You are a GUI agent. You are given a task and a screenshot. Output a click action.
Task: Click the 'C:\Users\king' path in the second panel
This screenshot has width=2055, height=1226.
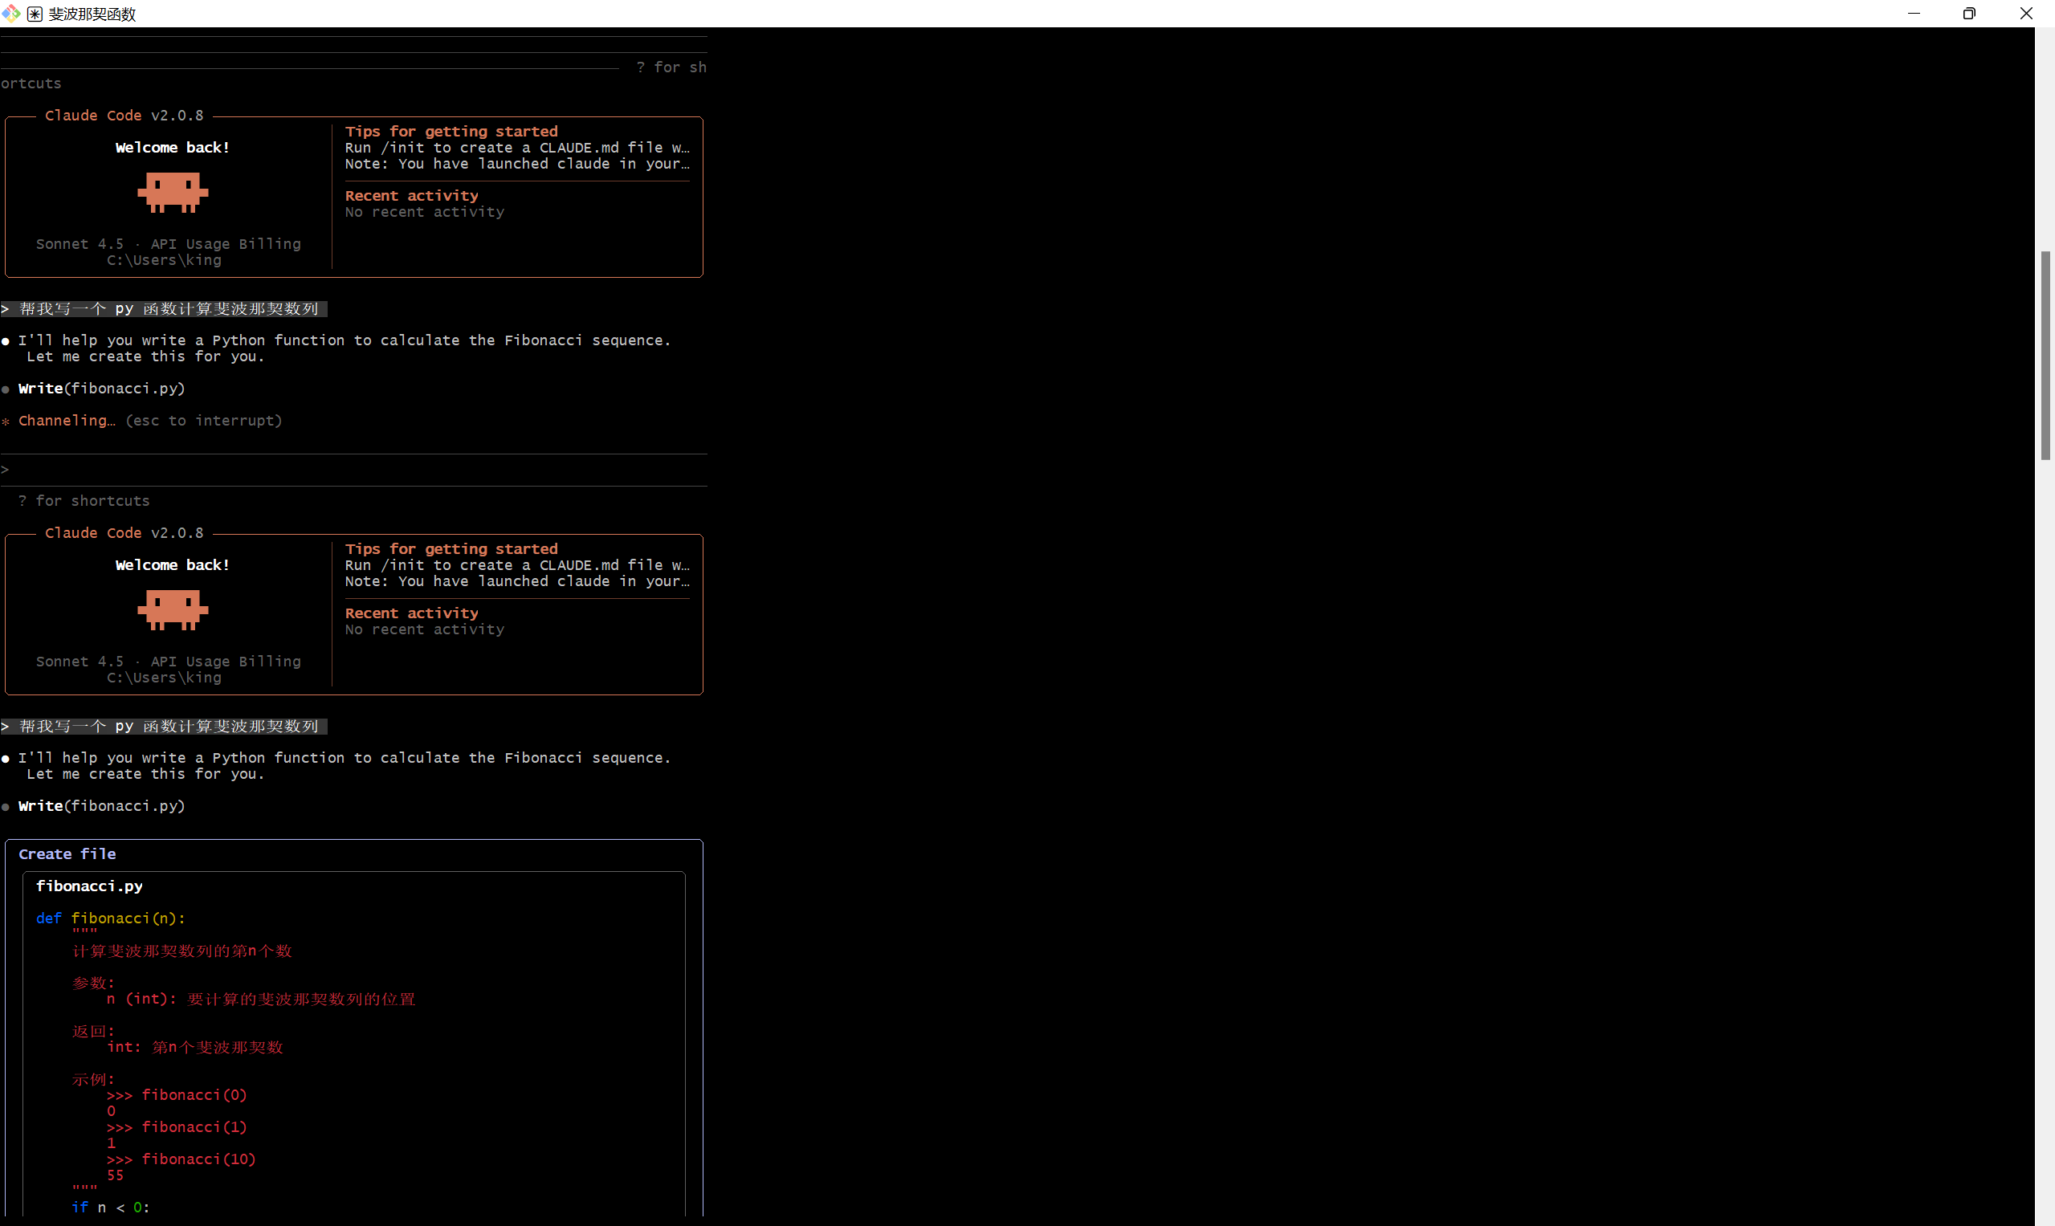pyautogui.click(x=165, y=678)
